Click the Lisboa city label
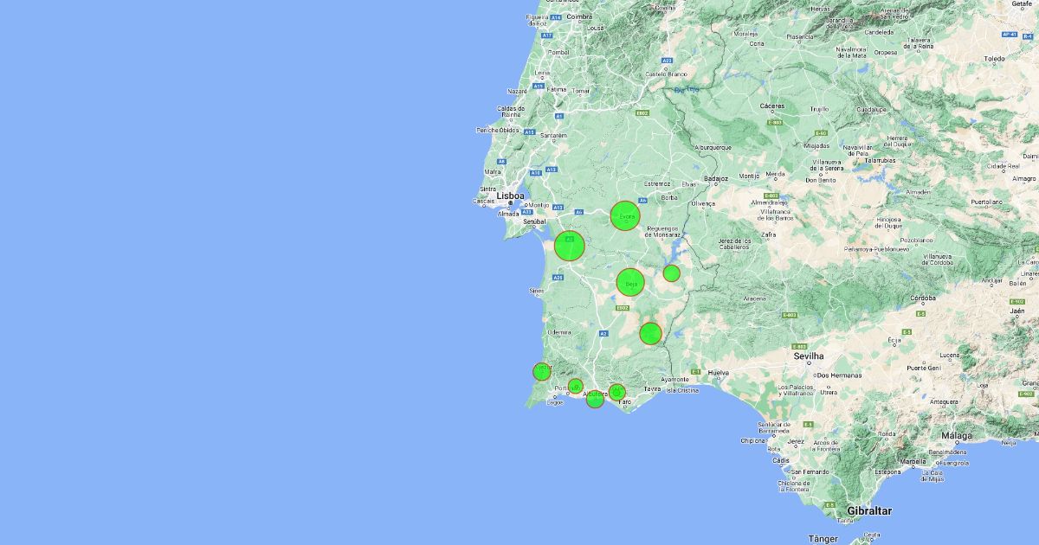Image resolution: width=1039 pixels, height=545 pixels. tap(511, 196)
